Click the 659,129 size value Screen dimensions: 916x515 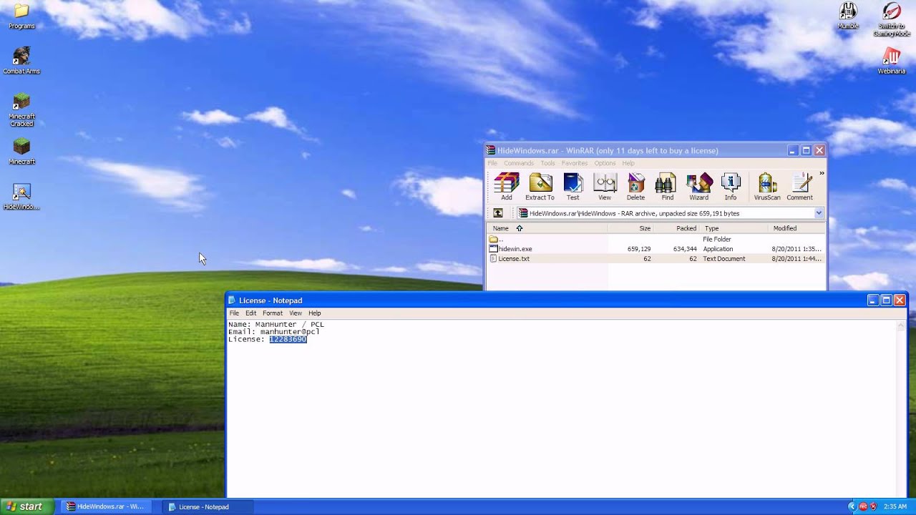(638, 249)
